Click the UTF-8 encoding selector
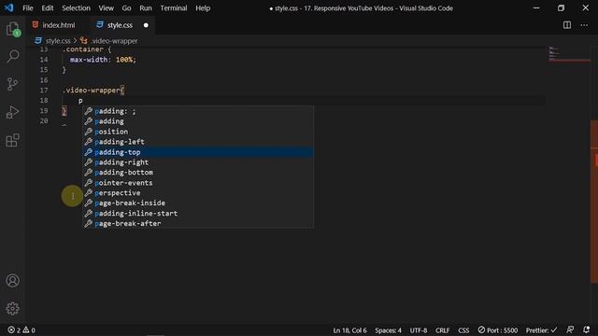This screenshot has width=598, height=336. (x=419, y=330)
